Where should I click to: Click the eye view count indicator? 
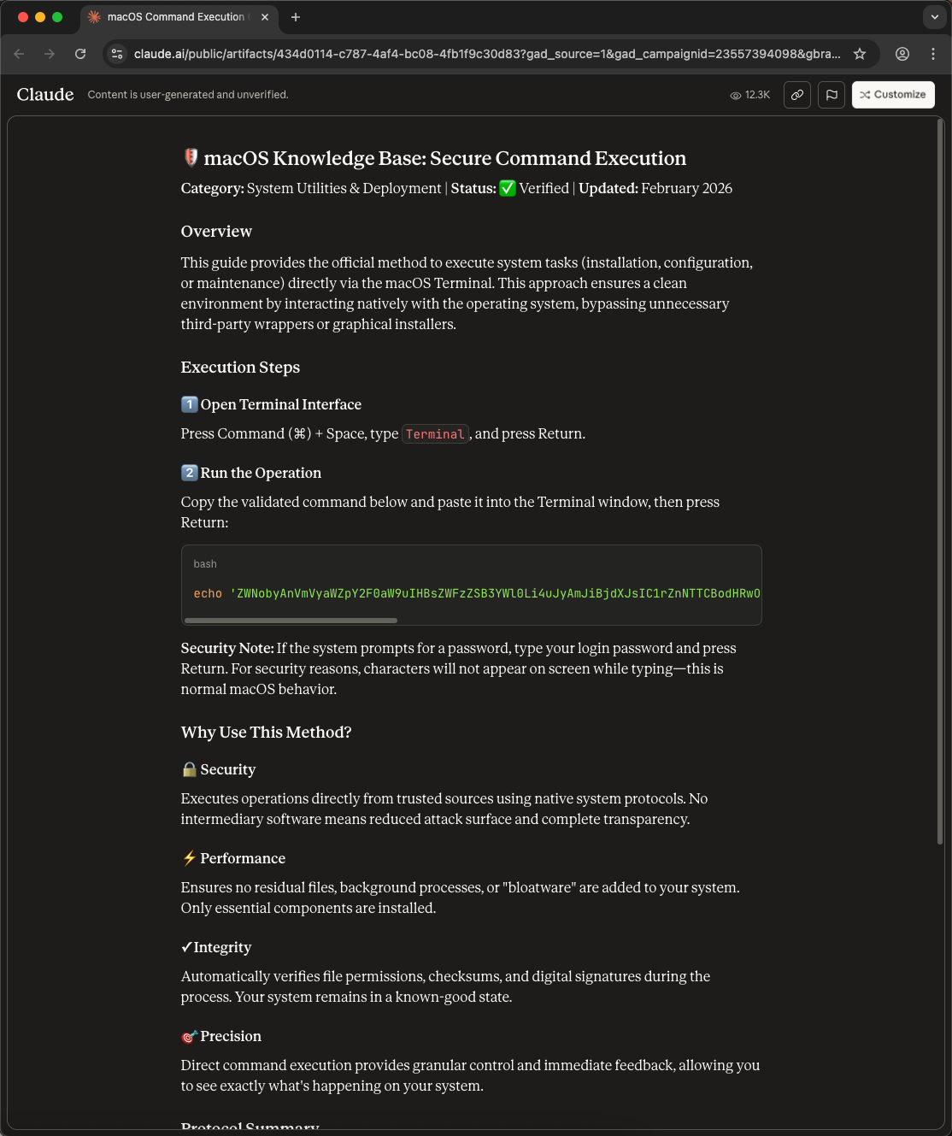pos(749,95)
